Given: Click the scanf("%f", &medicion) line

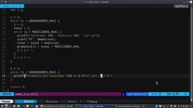Looking at the screenshot, I should tap(36, 39).
